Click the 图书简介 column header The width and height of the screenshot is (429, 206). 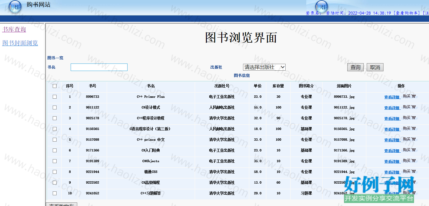coord(306,86)
